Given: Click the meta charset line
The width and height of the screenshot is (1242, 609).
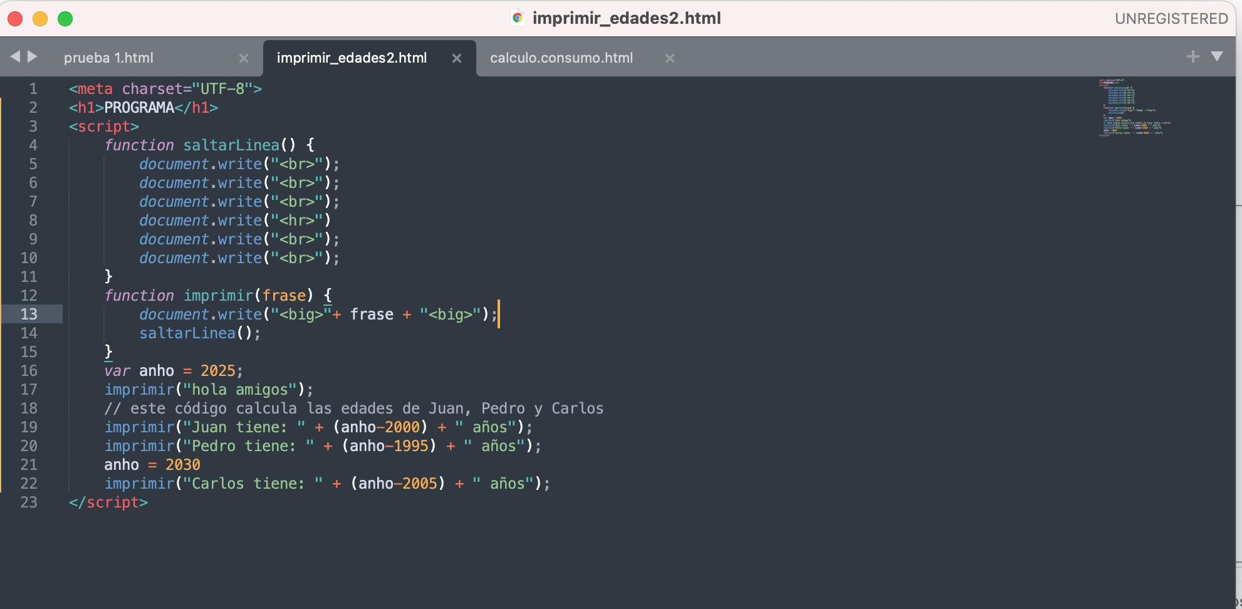Looking at the screenshot, I should (165, 88).
